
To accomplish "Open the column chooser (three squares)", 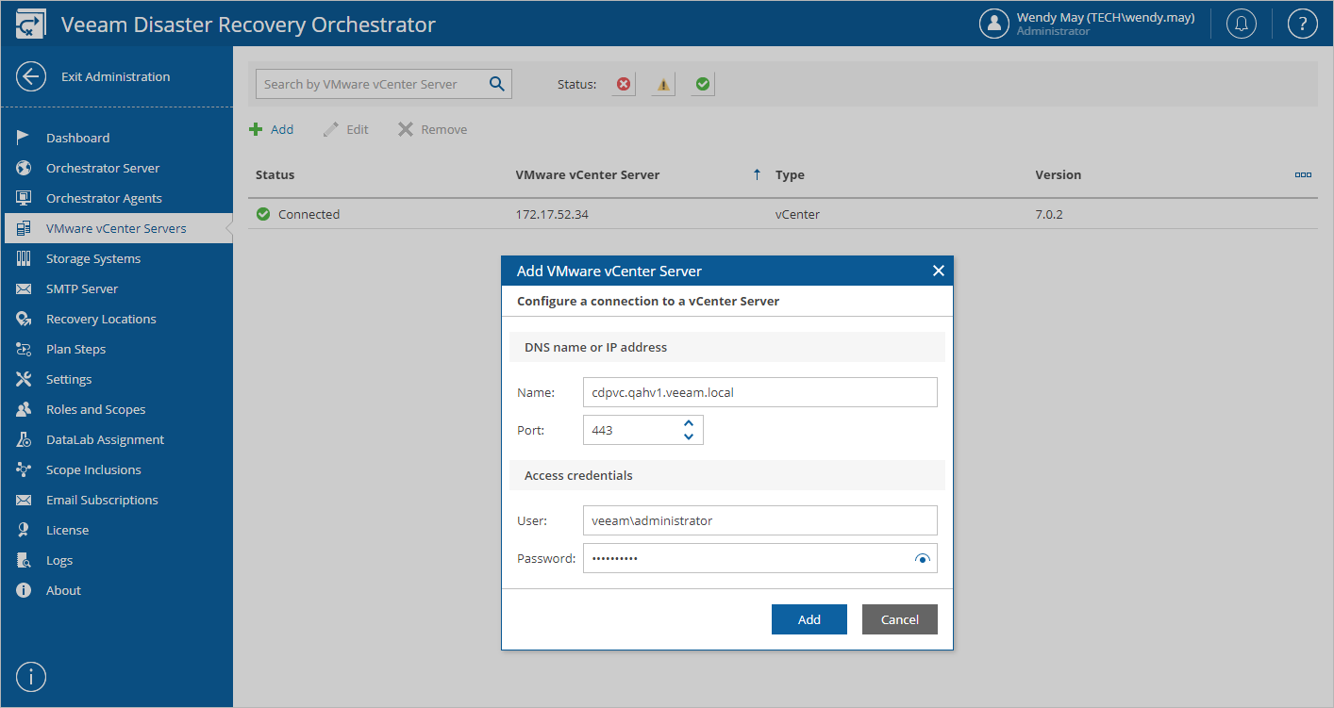I will point(1303,174).
